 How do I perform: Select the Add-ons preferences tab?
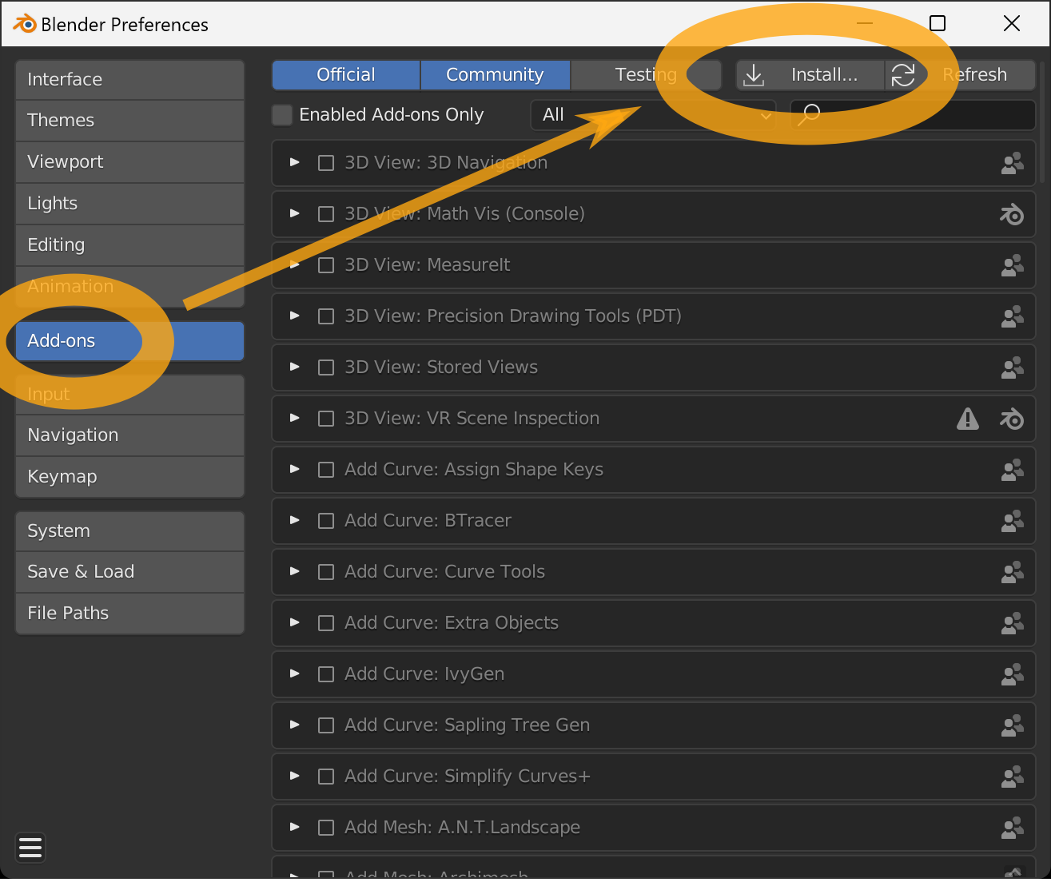click(x=129, y=341)
